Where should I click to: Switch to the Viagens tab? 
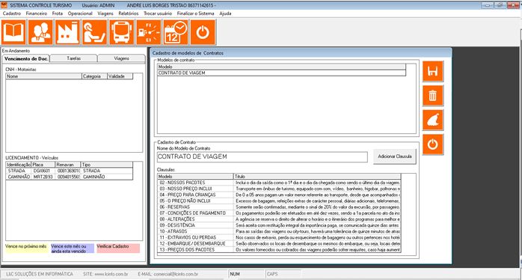pos(121,58)
